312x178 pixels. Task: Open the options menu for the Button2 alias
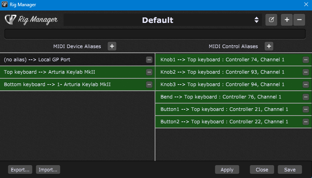[x=306, y=122]
